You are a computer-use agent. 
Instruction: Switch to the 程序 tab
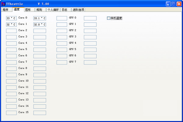pos(7,9)
